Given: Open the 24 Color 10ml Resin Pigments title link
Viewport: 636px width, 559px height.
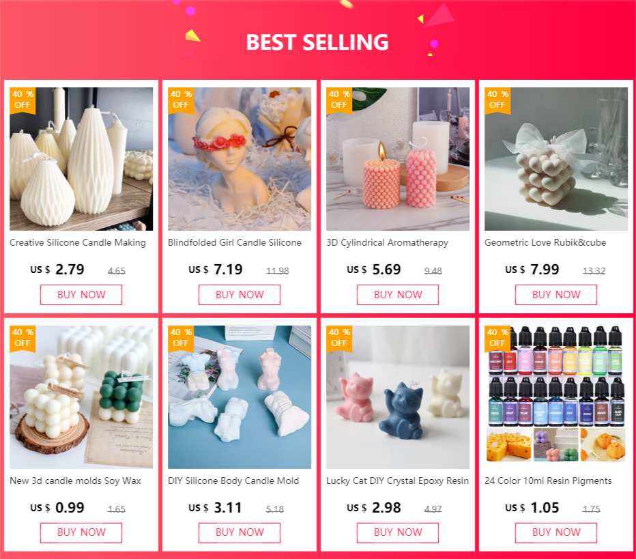Looking at the screenshot, I should pos(548,481).
